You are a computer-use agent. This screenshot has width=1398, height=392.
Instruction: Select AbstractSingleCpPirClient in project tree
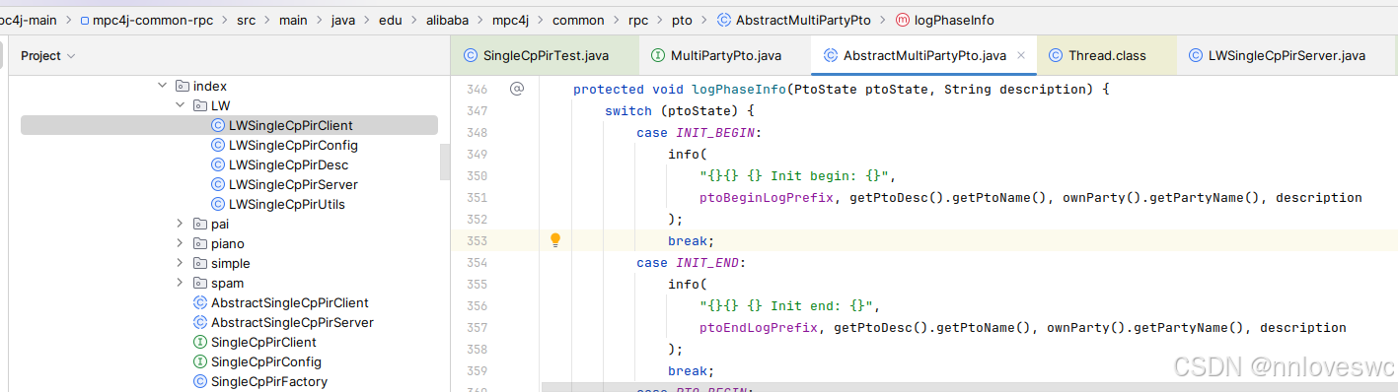290,302
